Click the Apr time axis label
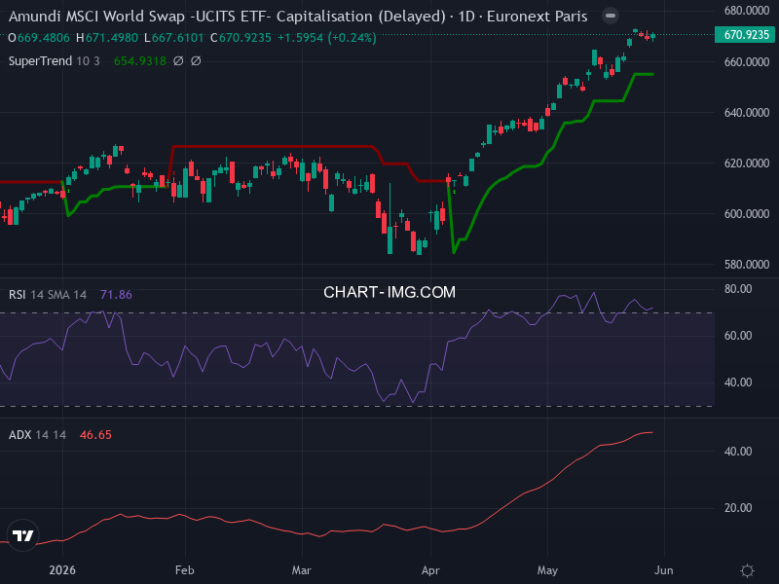The image size is (779, 584). coord(430,570)
